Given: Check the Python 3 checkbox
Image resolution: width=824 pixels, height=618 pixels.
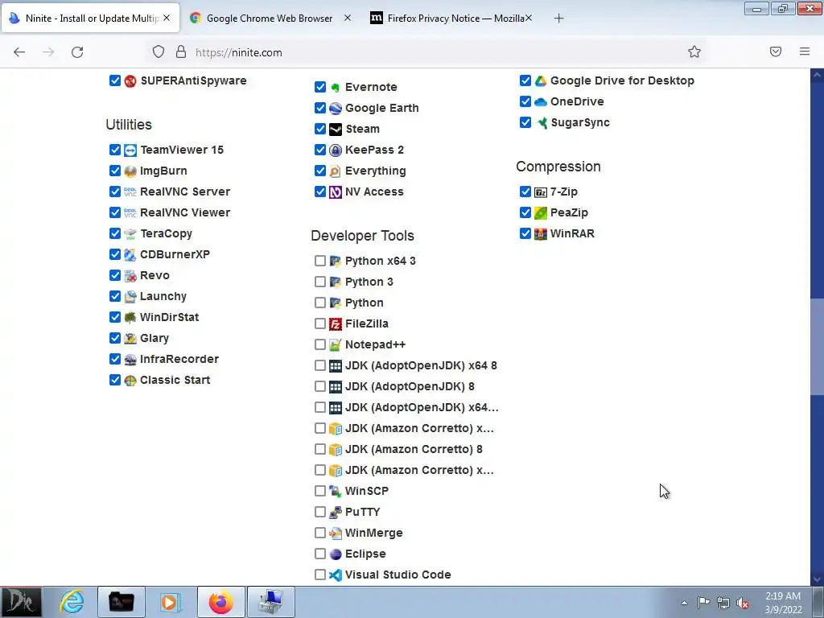Looking at the screenshot, I should click(320, 282).
